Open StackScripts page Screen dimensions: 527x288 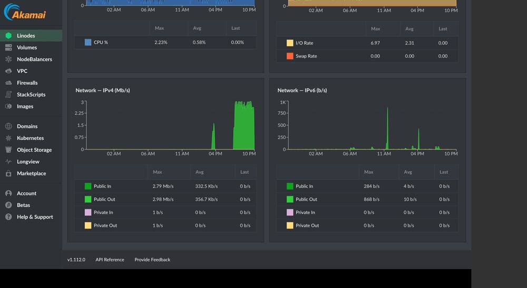(31, 94)
